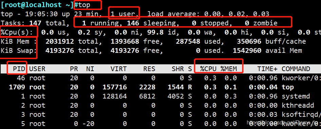Click the PID column header
This screenshot has height=129, width=321.
[x=19, y=69]
